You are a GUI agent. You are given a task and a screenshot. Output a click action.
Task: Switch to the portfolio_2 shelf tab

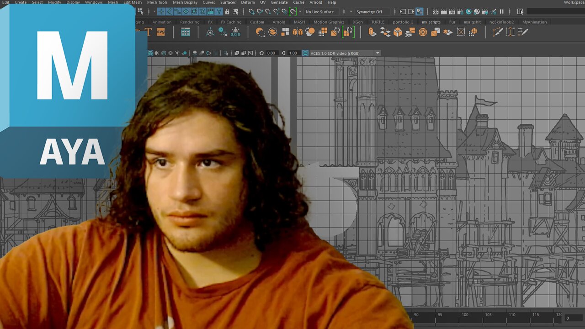(x=403, y=22)
